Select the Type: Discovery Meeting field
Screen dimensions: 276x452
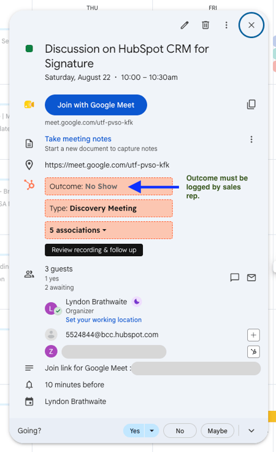109,208
